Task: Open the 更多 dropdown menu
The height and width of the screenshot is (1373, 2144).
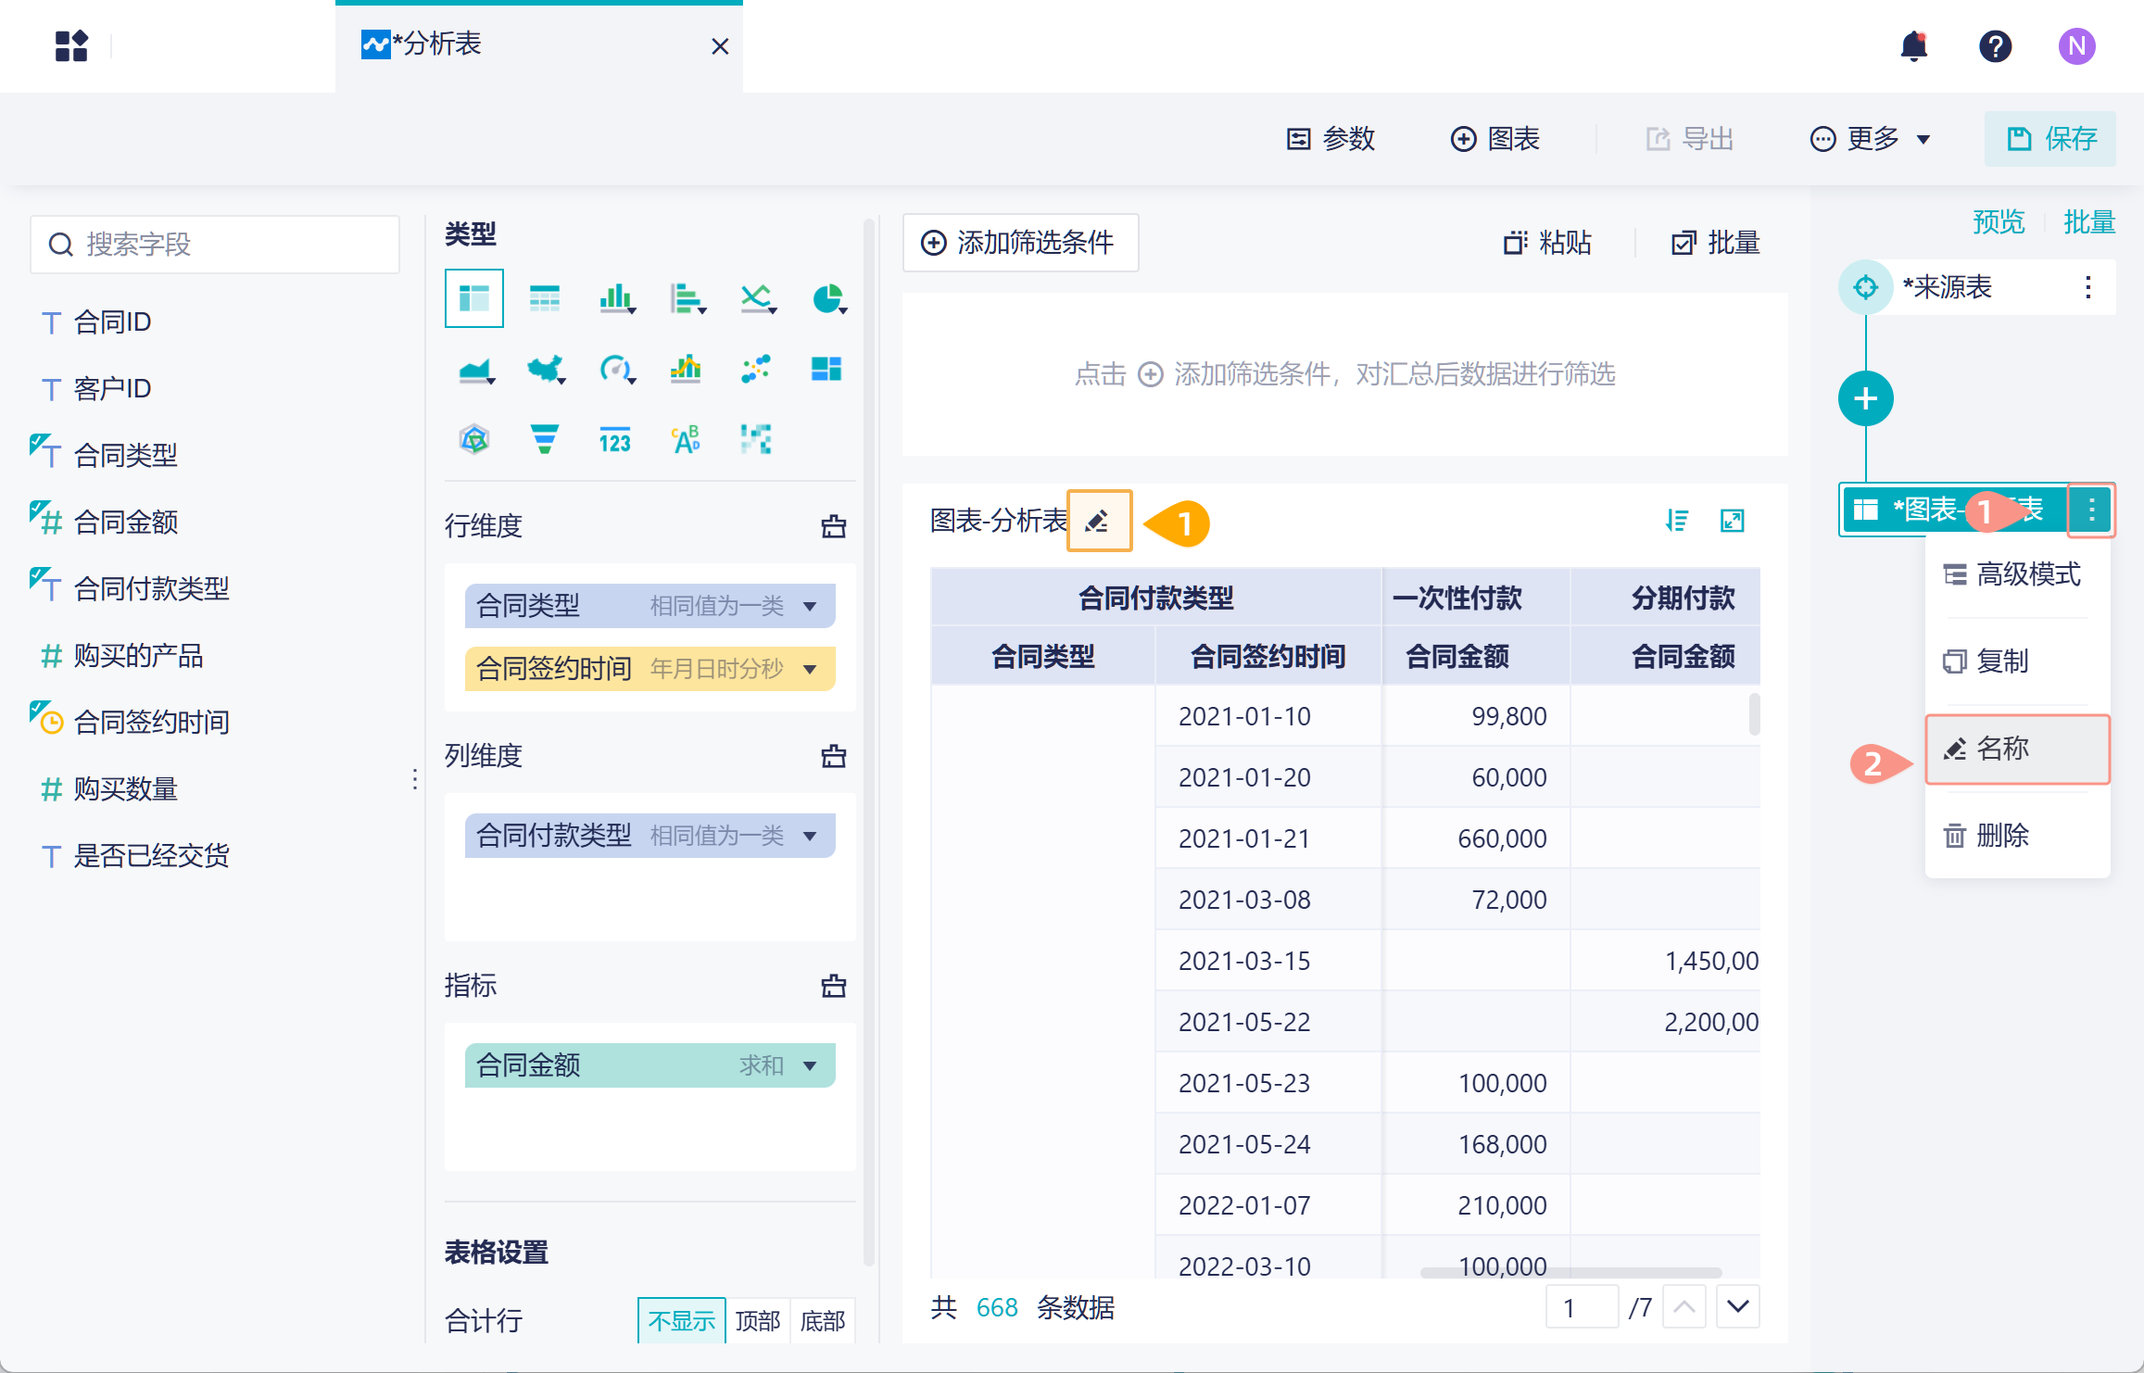Action: coord(1871,139)
